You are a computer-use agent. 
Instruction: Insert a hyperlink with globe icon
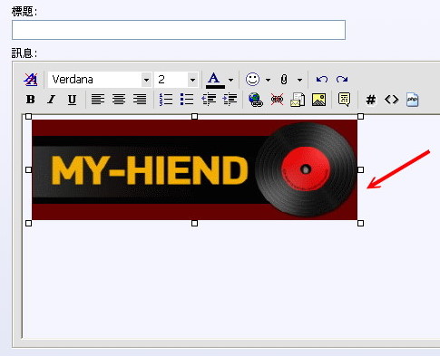click(256, 100)
